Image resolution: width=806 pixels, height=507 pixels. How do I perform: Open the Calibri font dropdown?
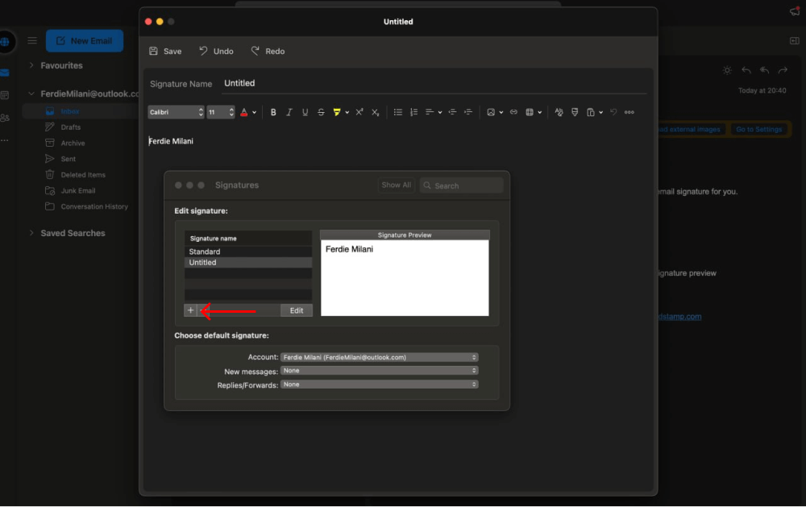point(176,112)
